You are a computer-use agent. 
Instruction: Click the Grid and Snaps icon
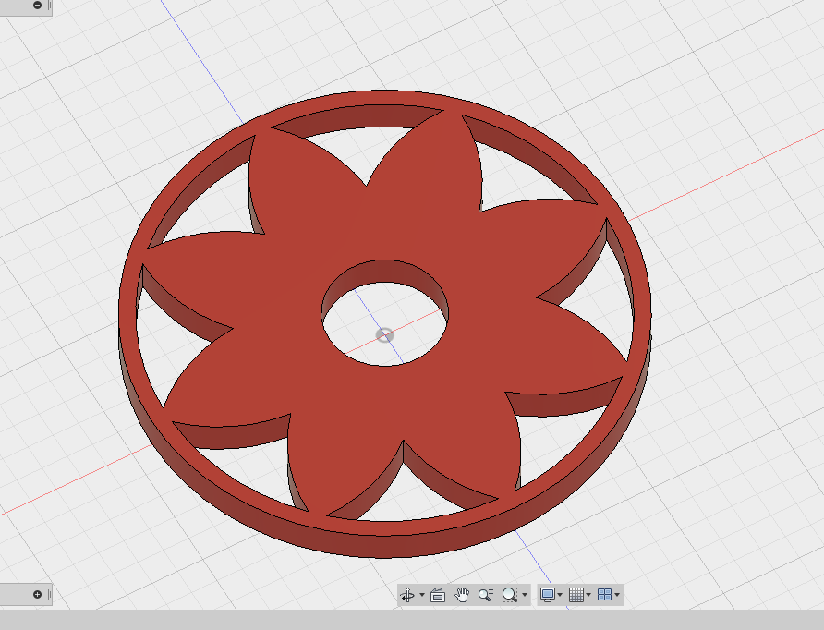pos(576,595)
